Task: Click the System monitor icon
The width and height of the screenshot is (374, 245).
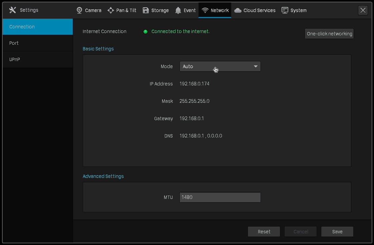Action: click(285, 10)
